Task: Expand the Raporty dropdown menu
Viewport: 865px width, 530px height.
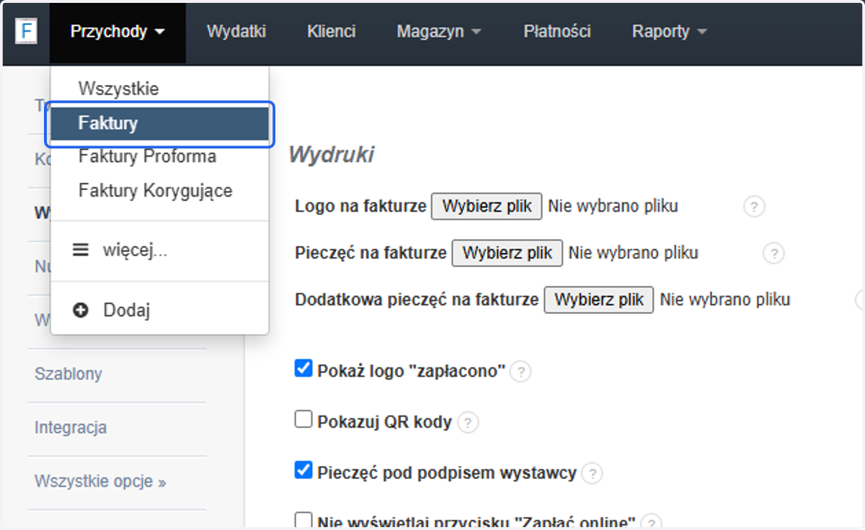Action: click(669, 32)
